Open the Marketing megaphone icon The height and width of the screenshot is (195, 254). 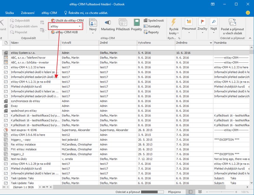(108, 22)
